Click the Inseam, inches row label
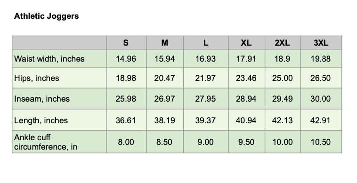 42,99
